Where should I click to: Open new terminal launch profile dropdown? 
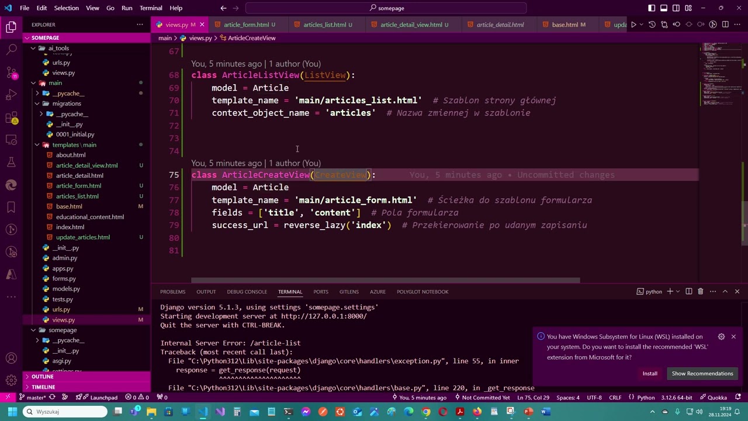point(678,291)
